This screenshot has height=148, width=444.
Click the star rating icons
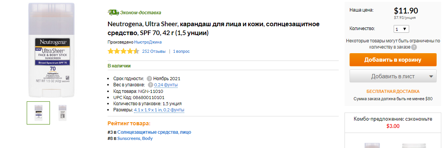tap(123, 51)
